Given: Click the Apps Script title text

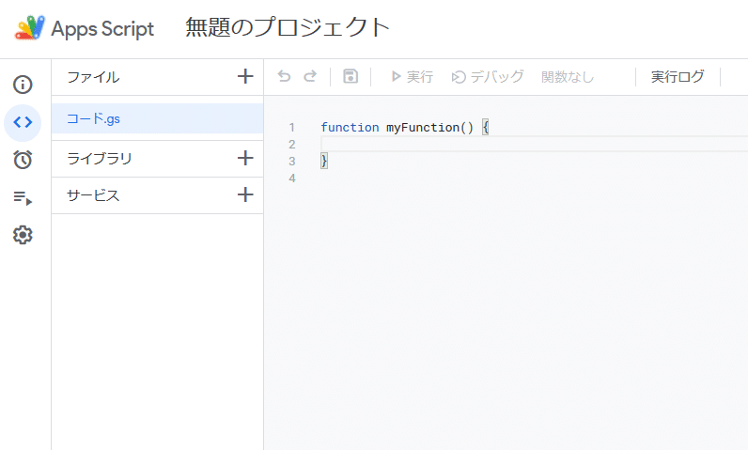Looking at the screenshot, I should pos(102,28).
